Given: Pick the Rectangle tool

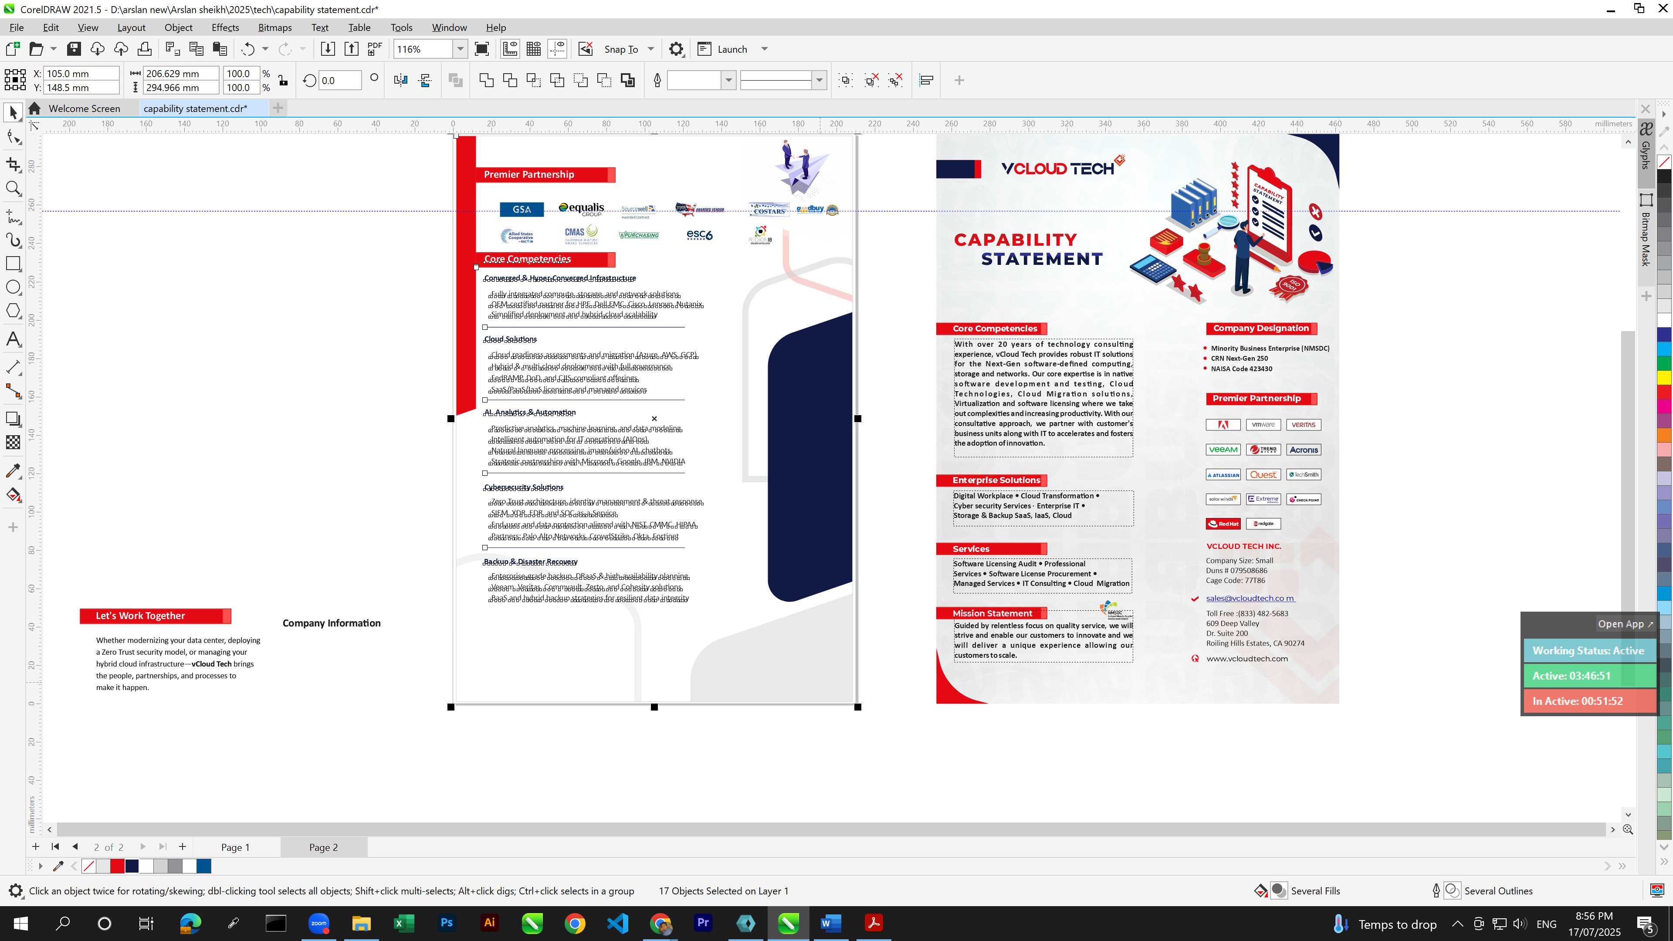Looking at the screenshot, I should click(13, 264).
